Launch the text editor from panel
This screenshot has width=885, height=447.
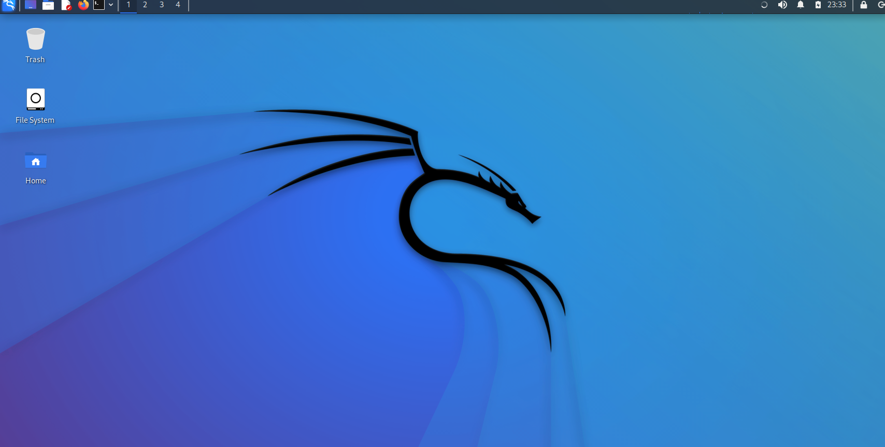[x=66, y=5]
